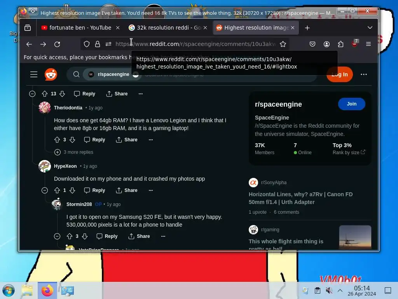Open more options on HypeXeon's comment
The height and width of the screenshot is (299, 398).
point(151,190)
